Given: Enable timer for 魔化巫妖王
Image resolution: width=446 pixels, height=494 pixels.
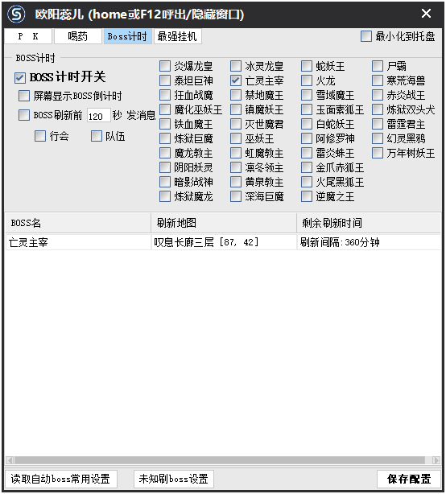Looking at the screenshot, I should (165, 109).
